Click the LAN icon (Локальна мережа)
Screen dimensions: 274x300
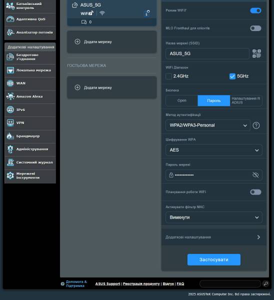tap(10, 70)
